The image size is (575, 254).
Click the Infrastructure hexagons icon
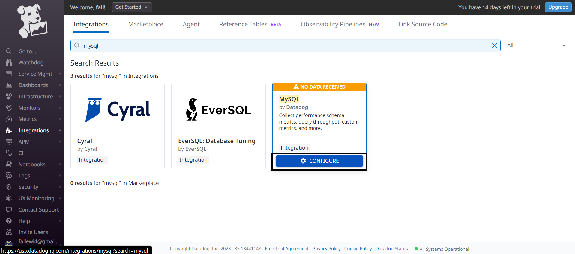(x=9, y=96)
